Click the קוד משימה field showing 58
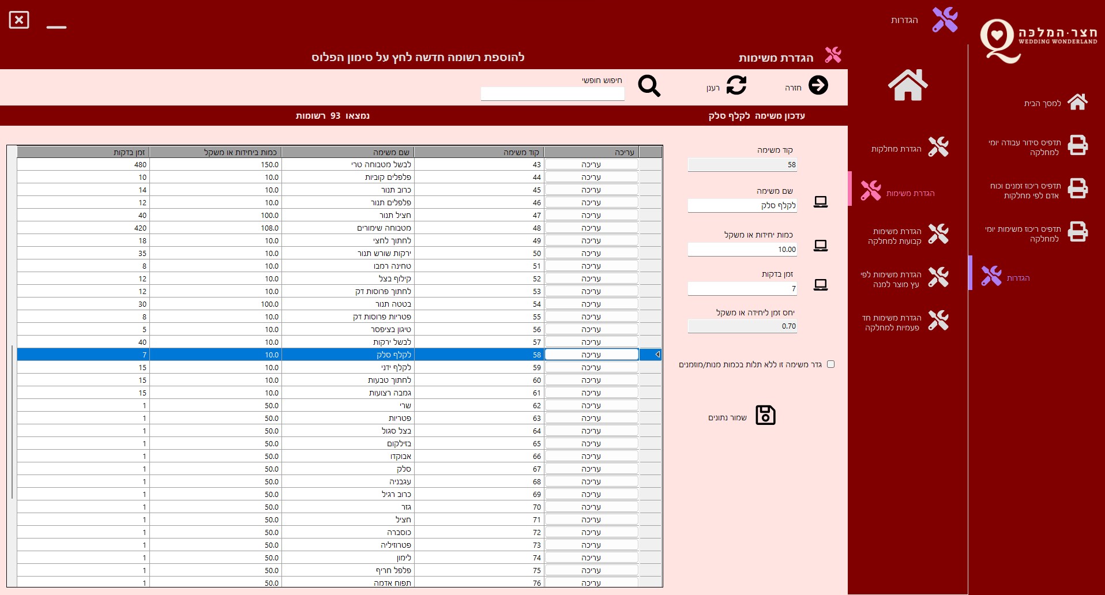 point(742,165)
